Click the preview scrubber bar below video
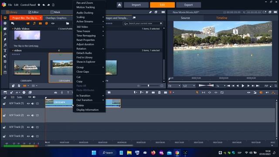The image size is (279, 157). click(x=222, y=82)
